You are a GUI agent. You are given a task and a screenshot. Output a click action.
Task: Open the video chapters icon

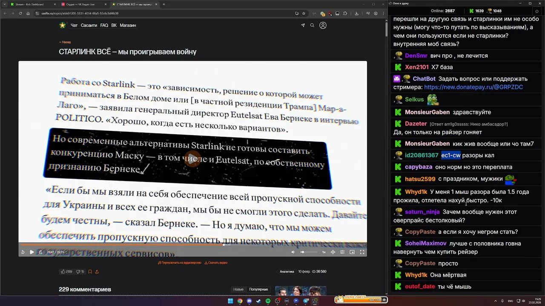[333, 252]
